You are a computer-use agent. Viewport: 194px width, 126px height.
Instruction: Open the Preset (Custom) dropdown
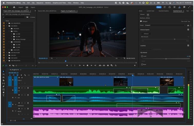point(165,25)
